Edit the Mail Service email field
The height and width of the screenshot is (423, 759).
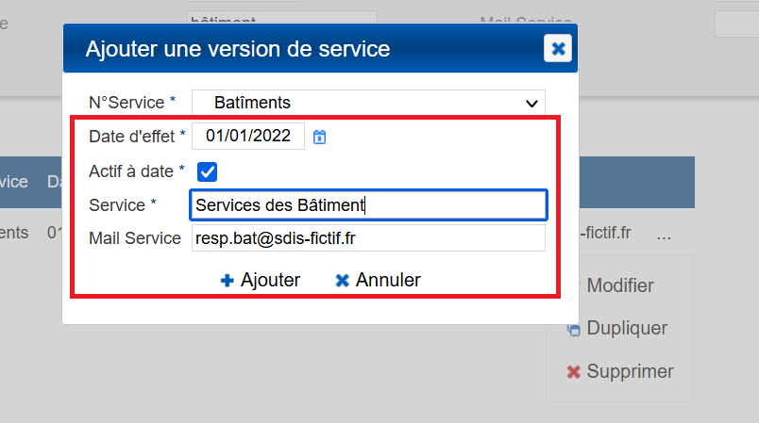point(368,238)
